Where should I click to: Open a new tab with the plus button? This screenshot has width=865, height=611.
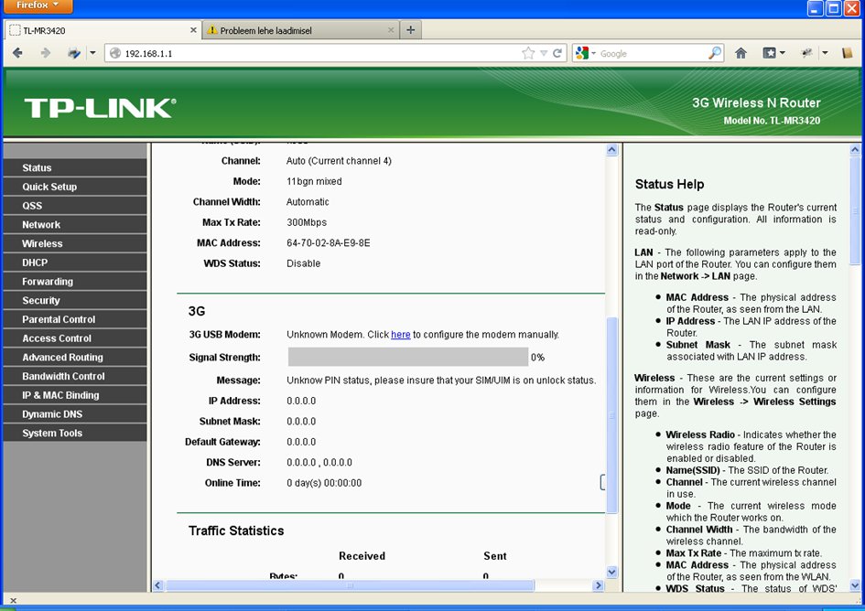click(410, 30)
